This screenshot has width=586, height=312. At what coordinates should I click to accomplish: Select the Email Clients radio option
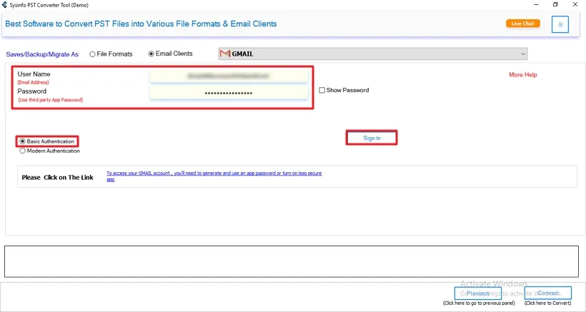(170, 54)
